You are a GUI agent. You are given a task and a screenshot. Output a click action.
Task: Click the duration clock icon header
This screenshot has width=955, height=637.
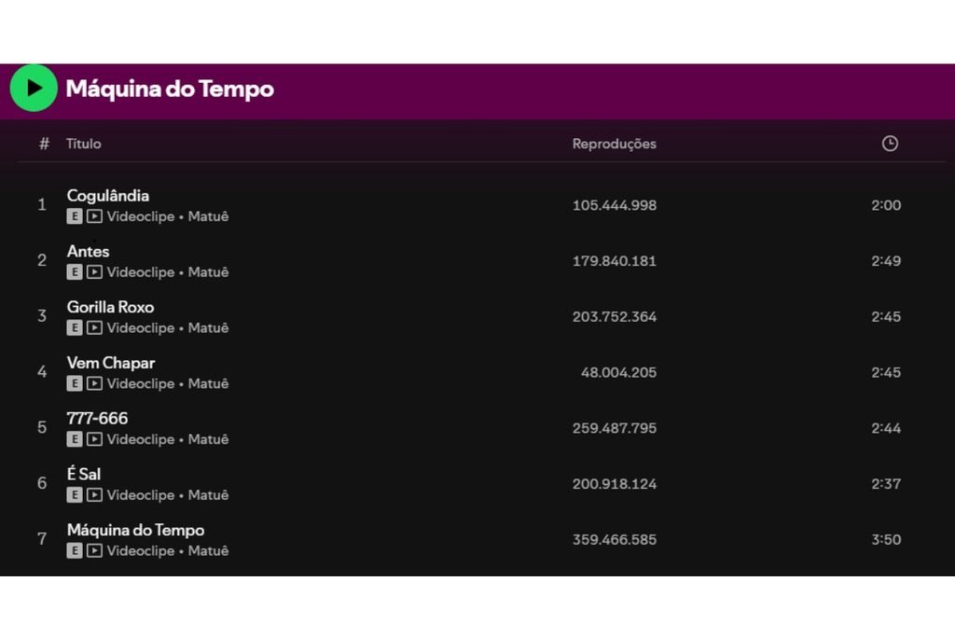point(890,144)
